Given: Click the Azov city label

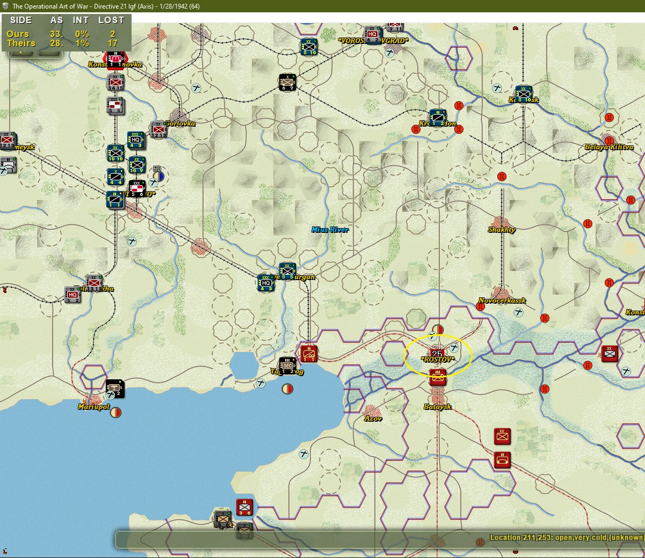Looking at the screenshot, I should tap(373, 418).
